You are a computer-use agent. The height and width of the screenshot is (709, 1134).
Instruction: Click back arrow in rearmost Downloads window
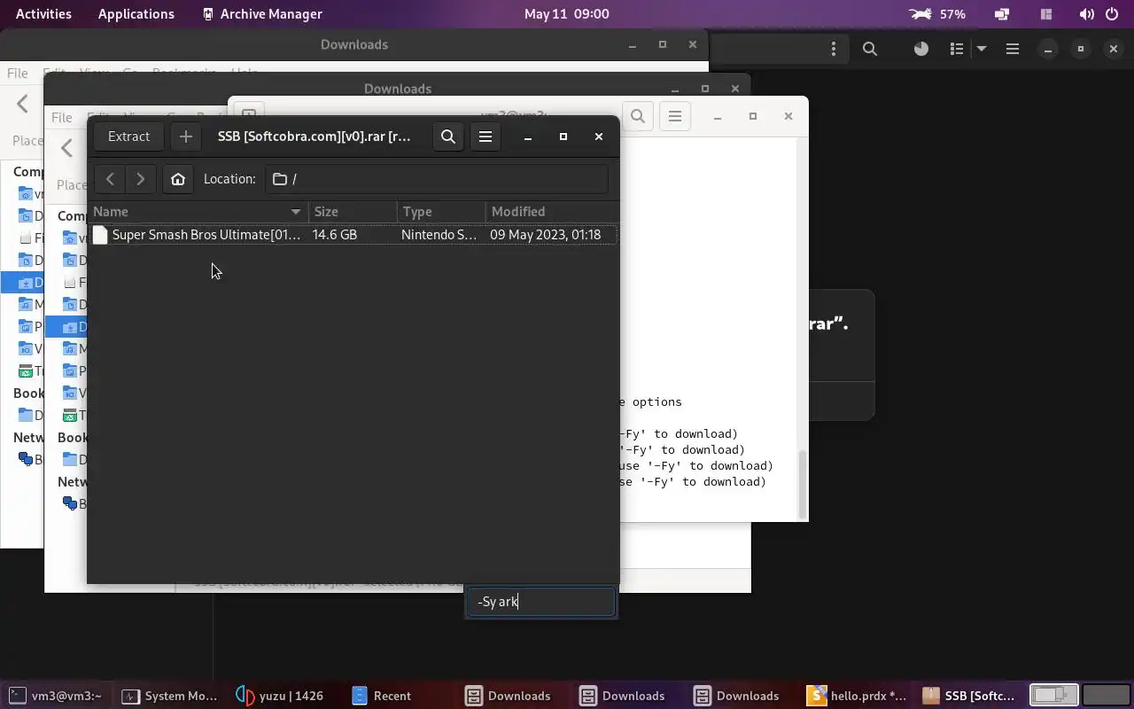tap(23, 105)
